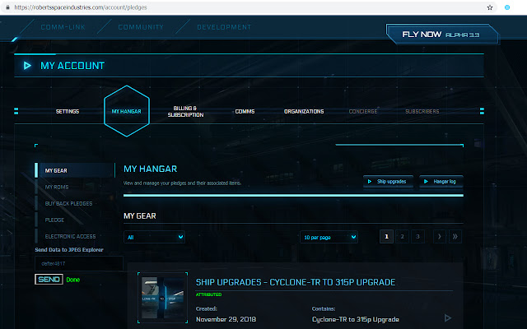Open the Development menu

[x=224, y=27]
